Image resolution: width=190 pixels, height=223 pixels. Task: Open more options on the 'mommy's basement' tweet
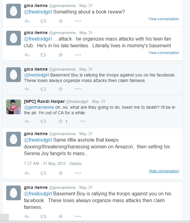[78, 55]
